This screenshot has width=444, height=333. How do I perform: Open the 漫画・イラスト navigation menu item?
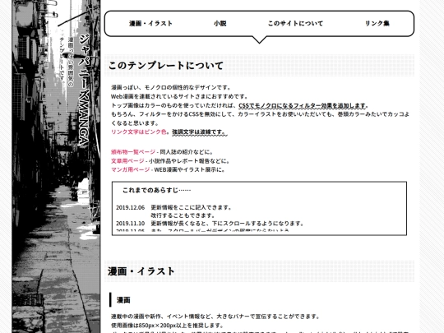click(150, 24)
